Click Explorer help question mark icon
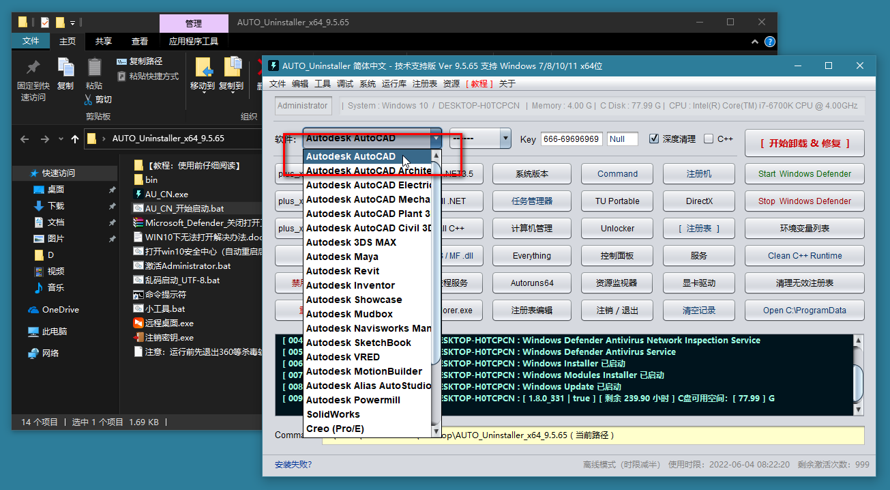 click(770, 42)
